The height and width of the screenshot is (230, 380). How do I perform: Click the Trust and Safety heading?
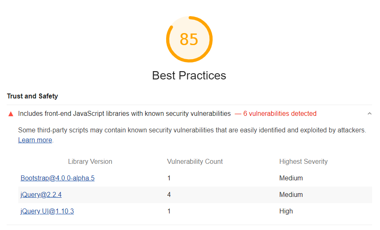point(32,96)
